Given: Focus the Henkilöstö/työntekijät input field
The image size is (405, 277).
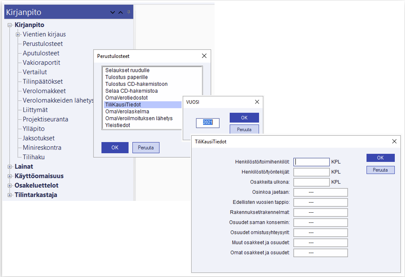Looking at the screenshot, I should click(311, 172).
